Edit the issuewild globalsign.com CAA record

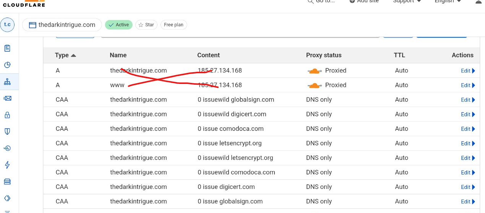point(468,100)
